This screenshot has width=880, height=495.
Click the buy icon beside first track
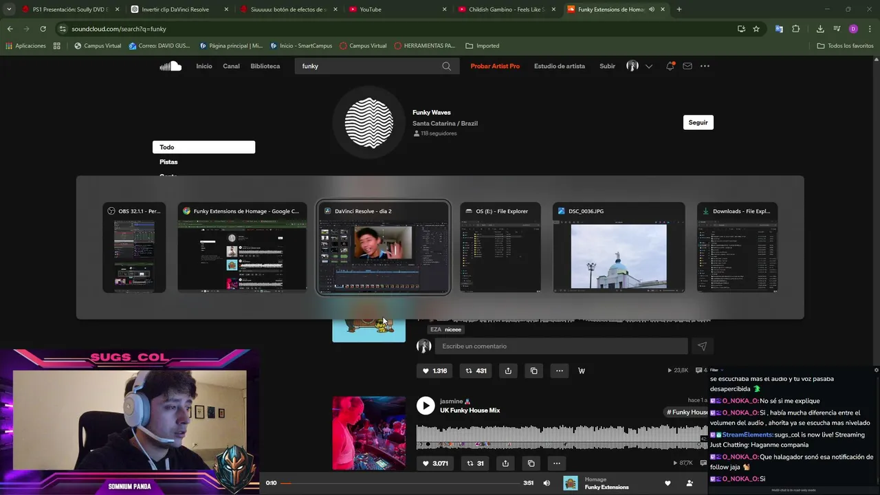pyautogui.click(x=582, y=371)
